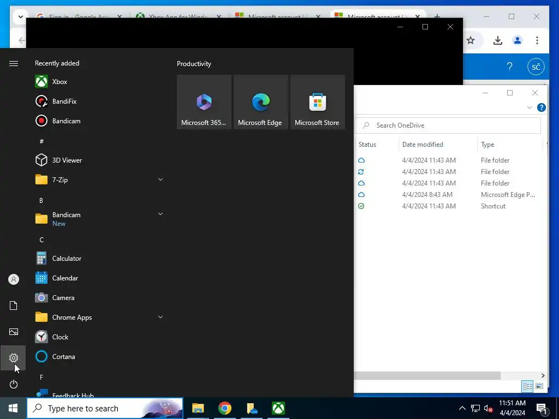Screen dimensions: 559x419
Task: Open Pictures from Start sidebar
Action: [14, 332]
